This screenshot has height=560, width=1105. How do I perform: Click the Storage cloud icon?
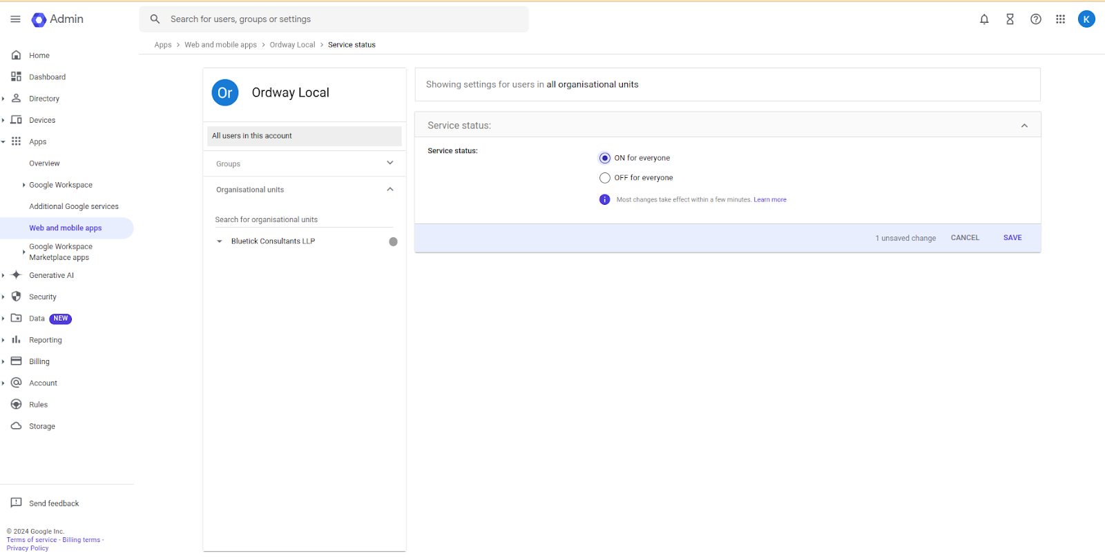(x=16, y=426)
